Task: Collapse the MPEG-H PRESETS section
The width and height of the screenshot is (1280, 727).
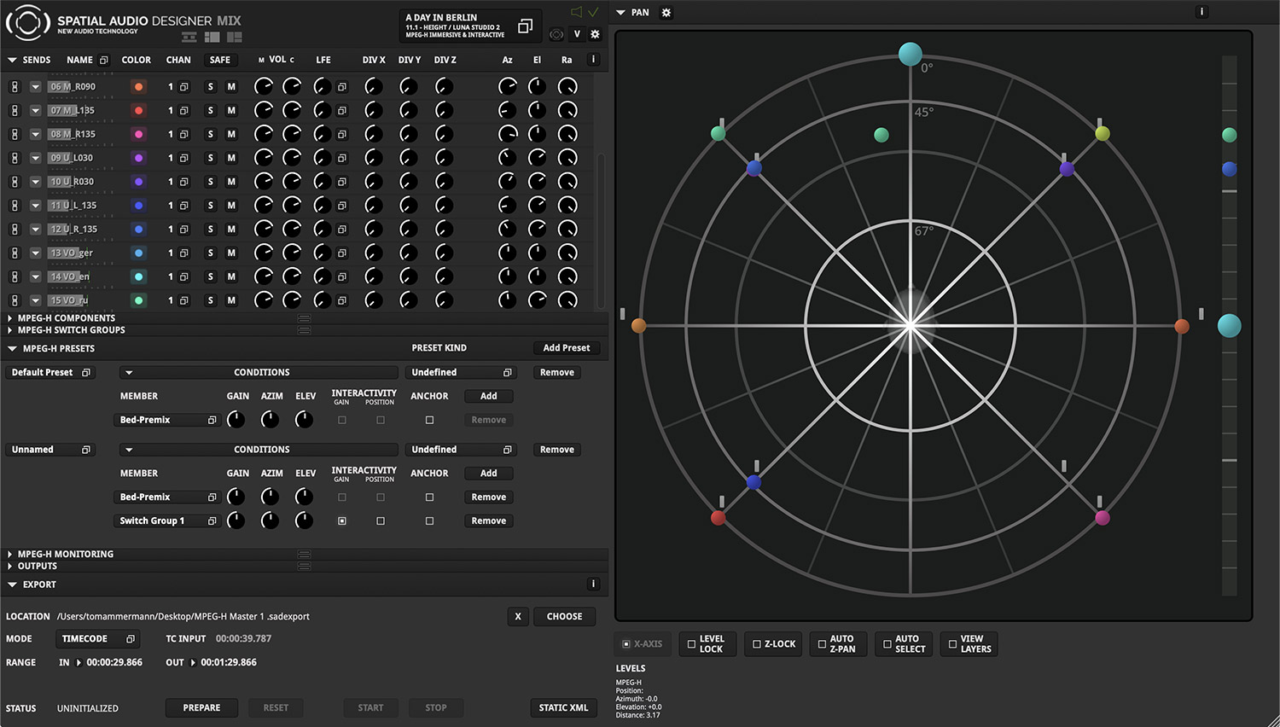Action: pyautogui.click(x=12, y=349)
